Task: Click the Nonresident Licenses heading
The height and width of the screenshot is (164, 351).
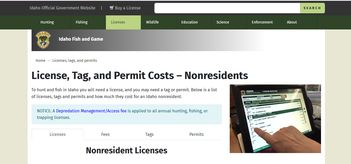Action: pyautogui.click(x=127, y=150)
